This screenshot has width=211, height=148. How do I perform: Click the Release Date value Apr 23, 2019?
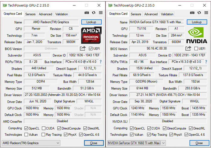pos(140,42)
